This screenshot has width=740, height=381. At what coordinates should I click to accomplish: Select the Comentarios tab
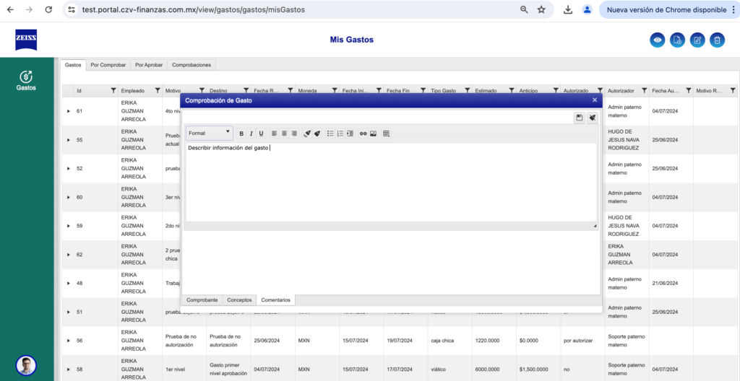(276, 300)
